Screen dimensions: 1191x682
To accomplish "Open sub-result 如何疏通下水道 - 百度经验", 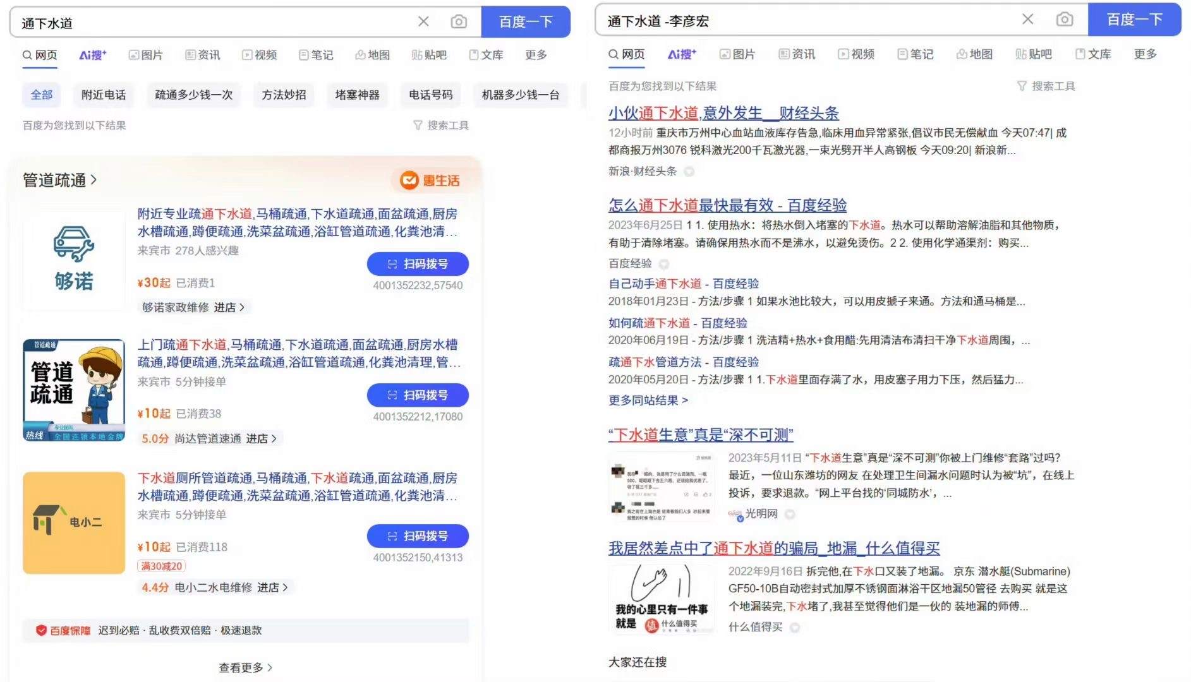I will pyautogui.click(x=678, y=323).
